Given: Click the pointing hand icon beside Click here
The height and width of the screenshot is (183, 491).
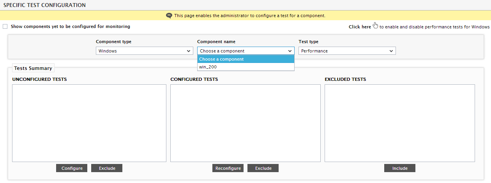Looking at the screenshot, I should tap(376, 26).
